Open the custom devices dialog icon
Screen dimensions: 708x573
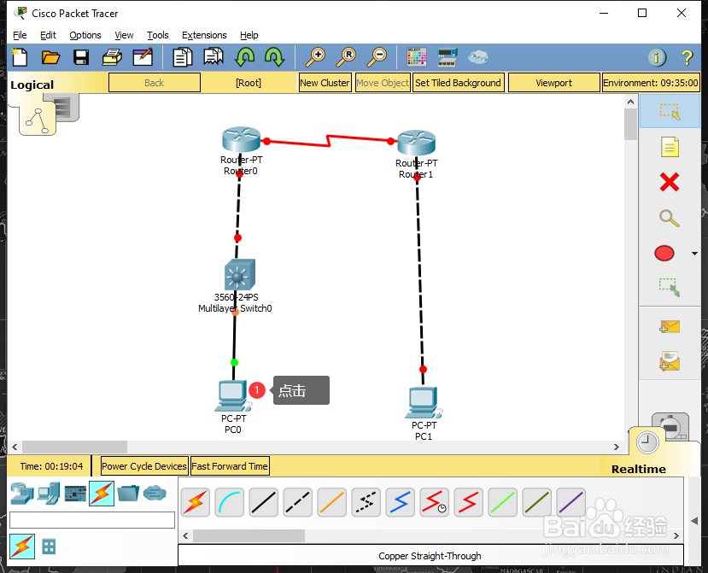pos(448,57)
